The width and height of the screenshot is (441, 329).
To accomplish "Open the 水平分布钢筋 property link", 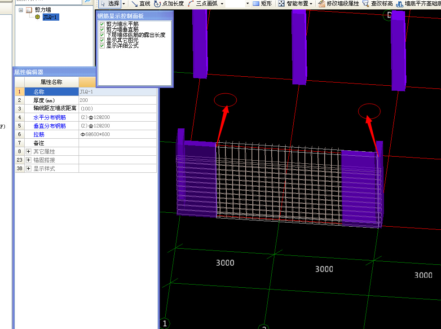I will [49, 117].
